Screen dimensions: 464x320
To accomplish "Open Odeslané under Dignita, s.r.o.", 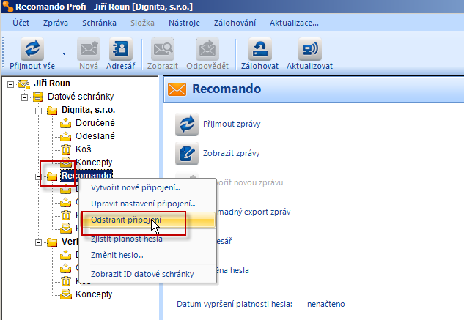I will [x=95, y=136].
